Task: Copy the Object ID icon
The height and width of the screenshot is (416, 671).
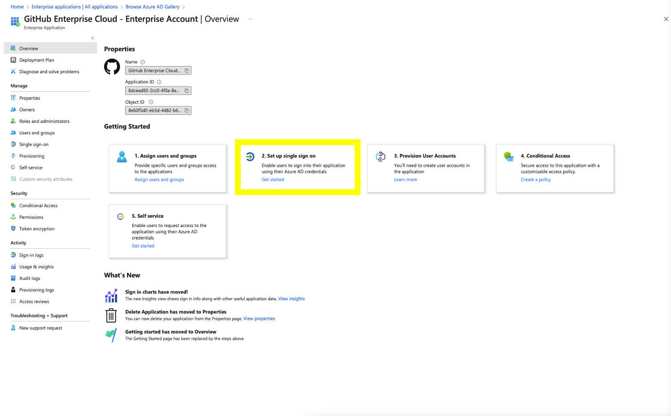Action: (x=187, y=110)
